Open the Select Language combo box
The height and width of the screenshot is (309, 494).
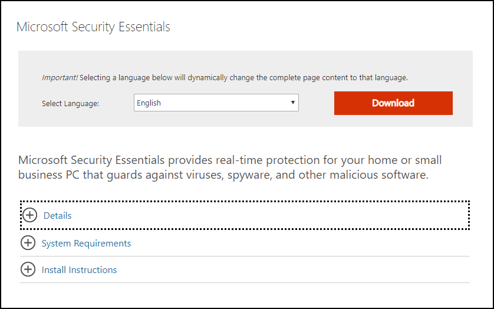coord(216,103)
